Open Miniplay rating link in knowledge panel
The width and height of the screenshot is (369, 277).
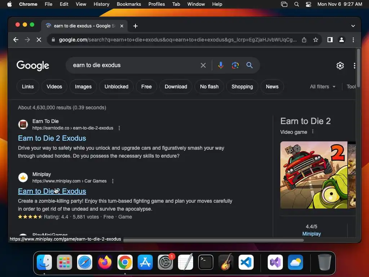pyautogui.click(x=311, y=234)
